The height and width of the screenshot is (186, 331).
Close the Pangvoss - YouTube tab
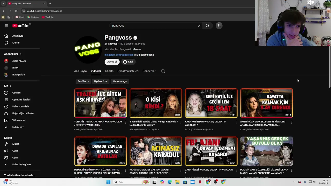point(44,3)
